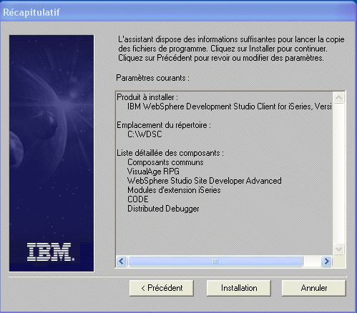
Task: Click the 'CODE' component entry
Action: (x=138, y=199)
